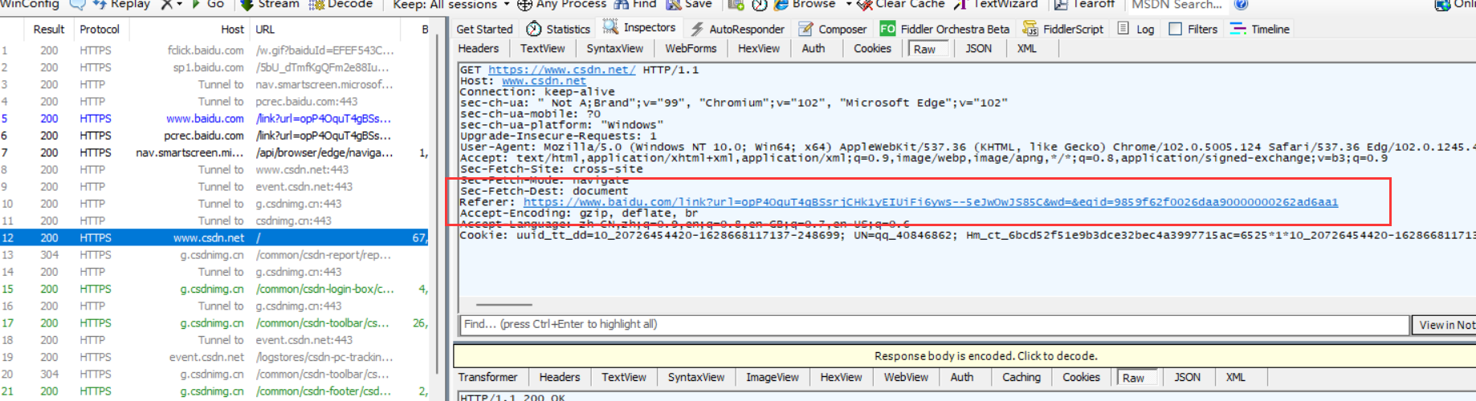1476x401 pixels.
Task: Sort sessions by the Protocol column header
Action: 100,29
